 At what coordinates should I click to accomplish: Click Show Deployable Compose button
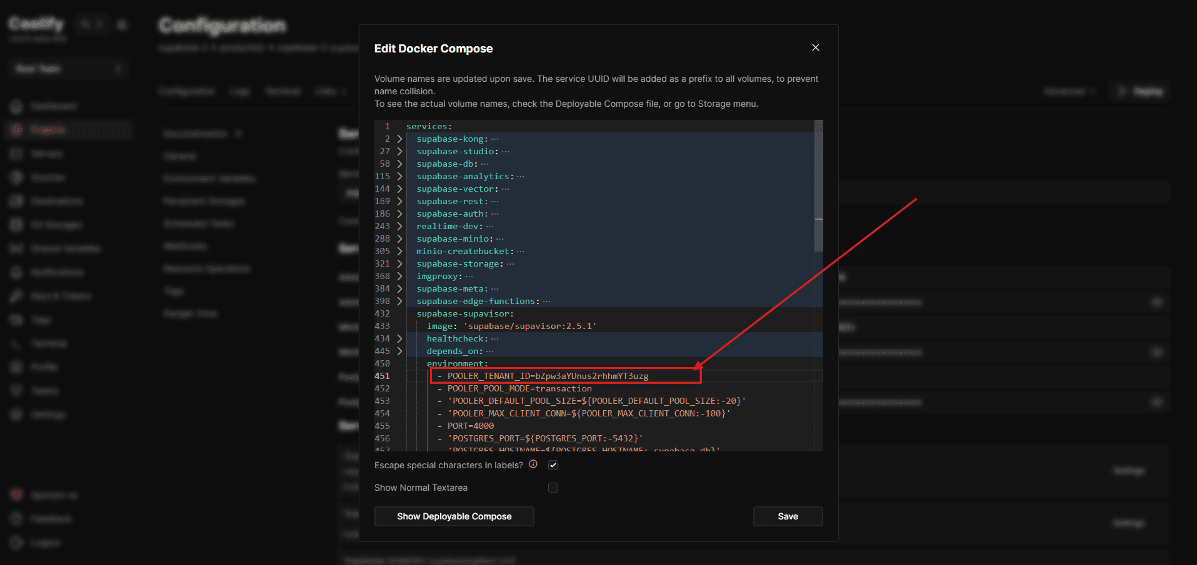coord(454,516)
